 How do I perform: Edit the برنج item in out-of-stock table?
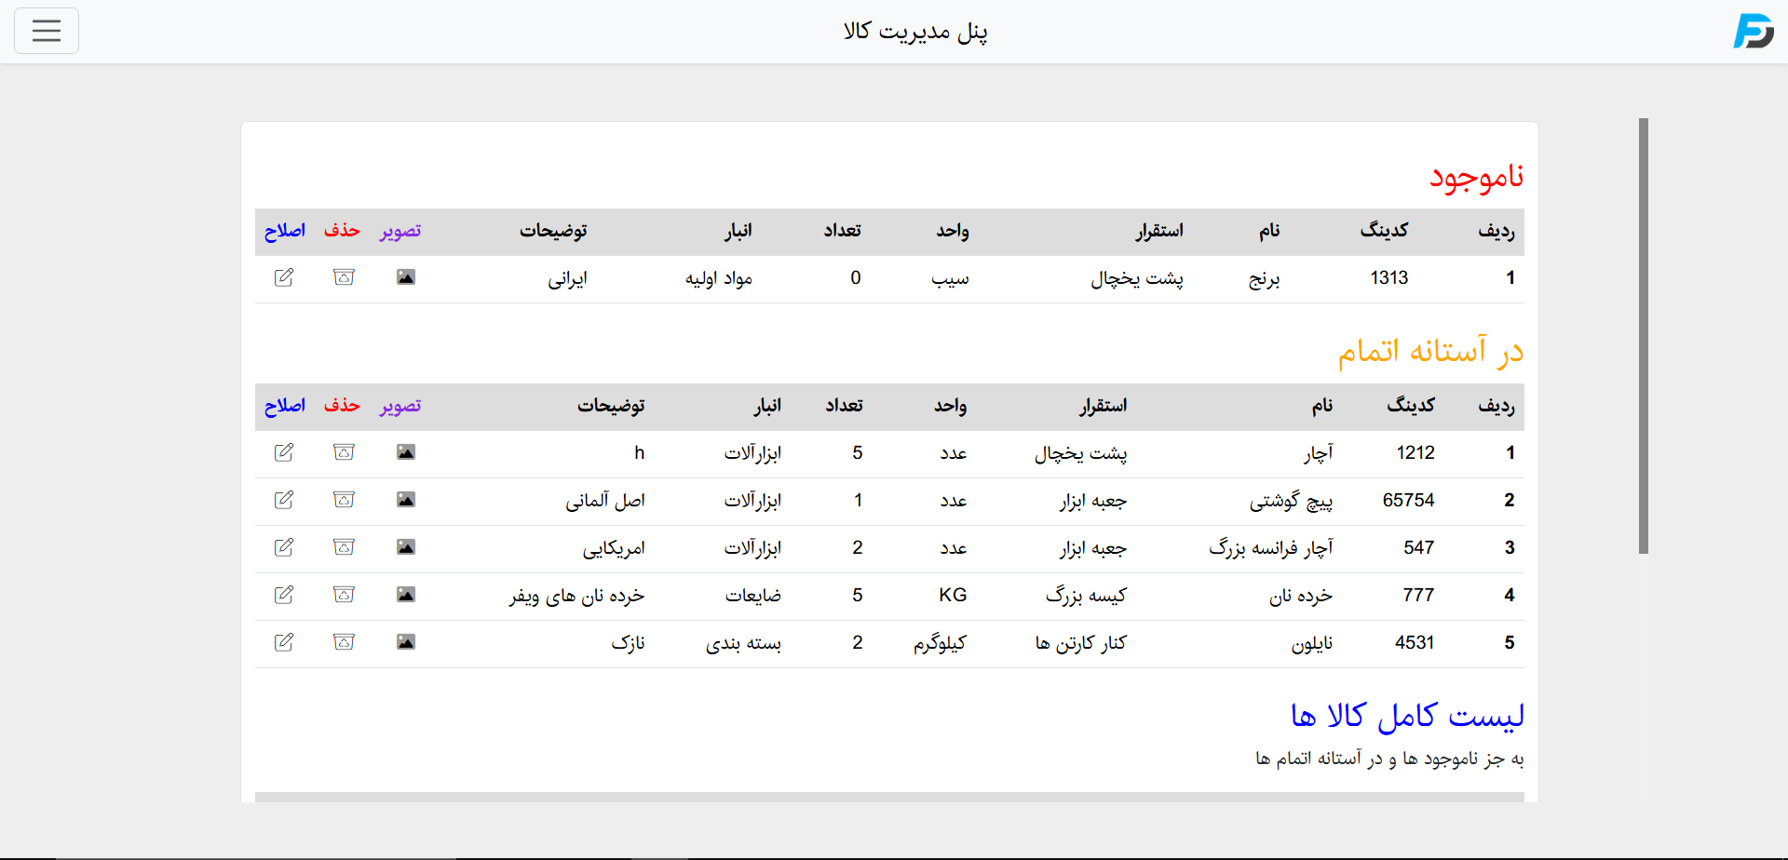[284, 277]
